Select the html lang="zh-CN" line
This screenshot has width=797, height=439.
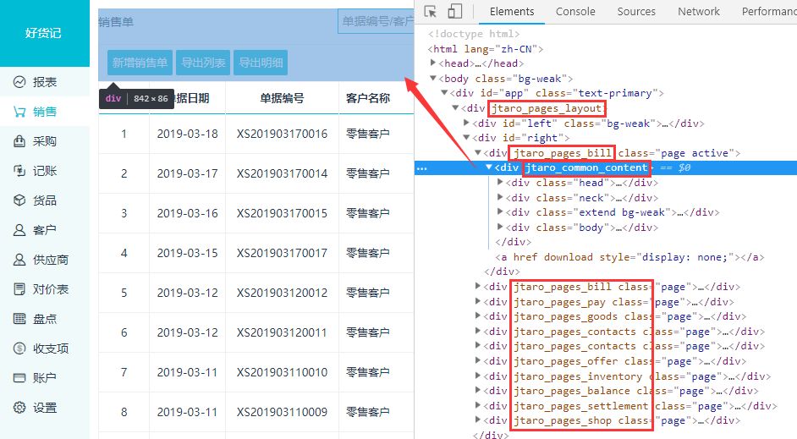[486, 49]
